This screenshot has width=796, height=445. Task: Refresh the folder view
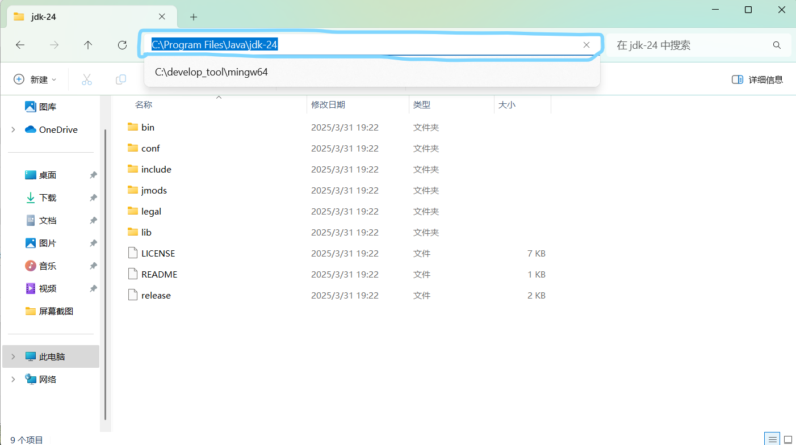122,45
